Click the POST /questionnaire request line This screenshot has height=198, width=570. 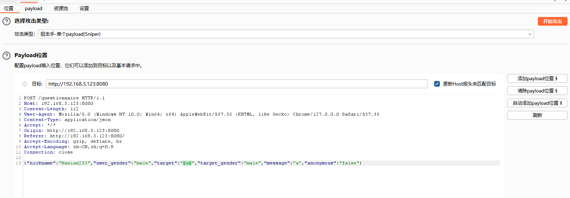(x=64, y=98)
